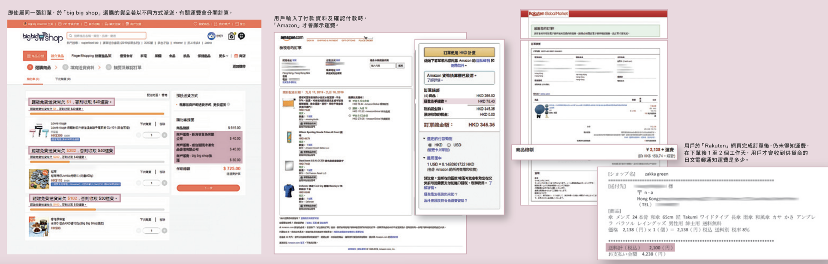Click Amazon 隱私聲明 link
The image size is (828, 264).
coord(483,61)
